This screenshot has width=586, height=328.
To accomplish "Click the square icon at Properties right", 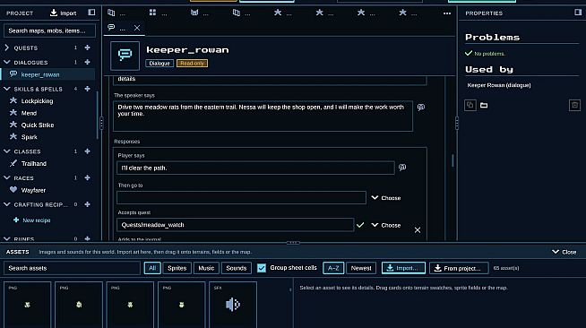I will tap(574, 105).
